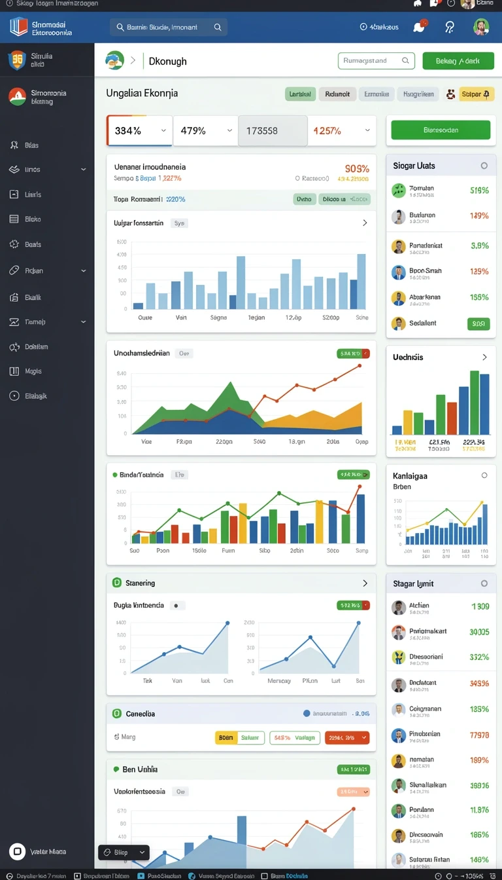Viewport: 502px width, 880px height.
Task: Switch to the Rdunoit tab
Action: [x=337, y=94]
